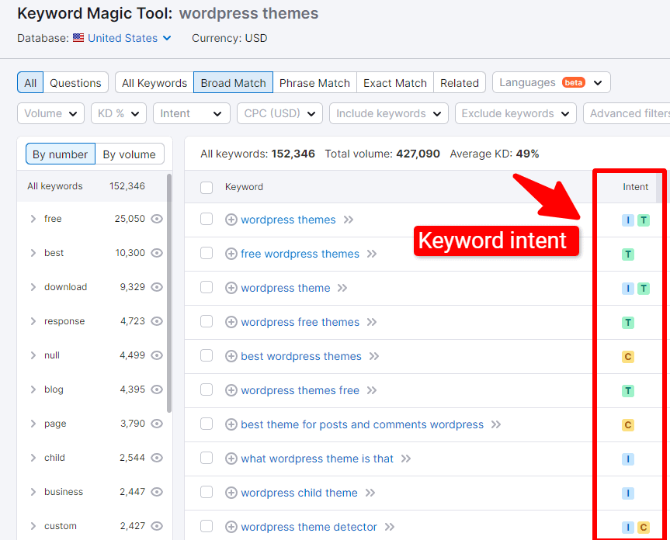Switch to the "By volume" tab
Viewport: 670px width, 540px height.
129,154
